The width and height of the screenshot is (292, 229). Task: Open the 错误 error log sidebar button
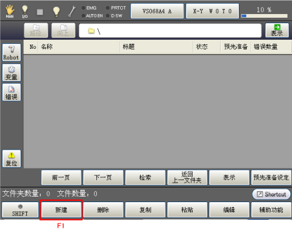12,92
